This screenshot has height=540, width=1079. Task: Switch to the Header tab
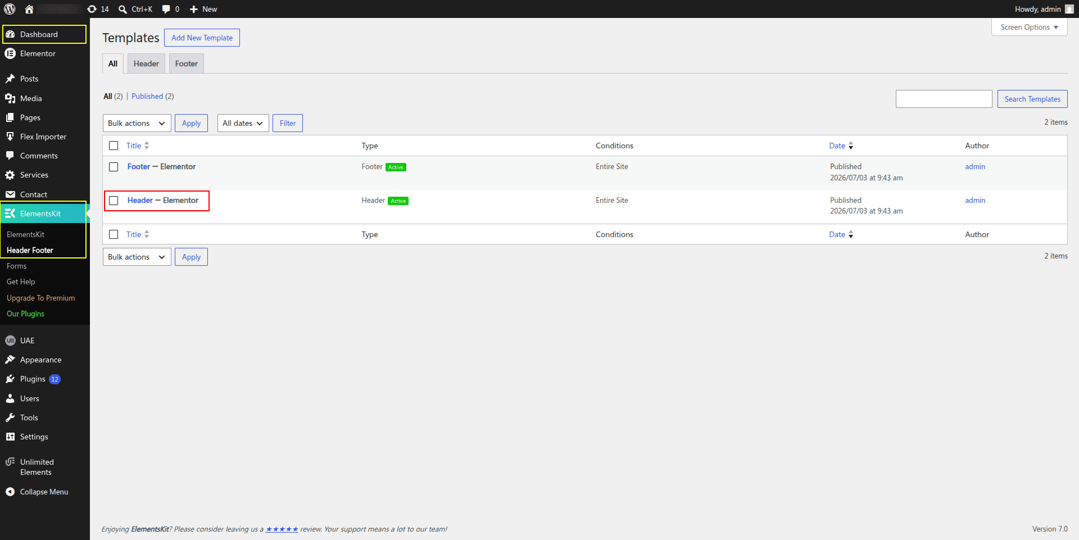(x=146, y=63)
